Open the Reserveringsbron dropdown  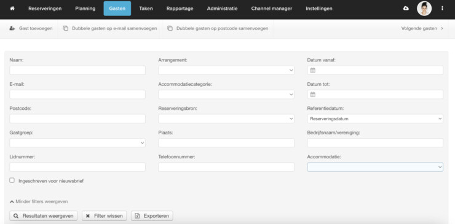point(226,118)
